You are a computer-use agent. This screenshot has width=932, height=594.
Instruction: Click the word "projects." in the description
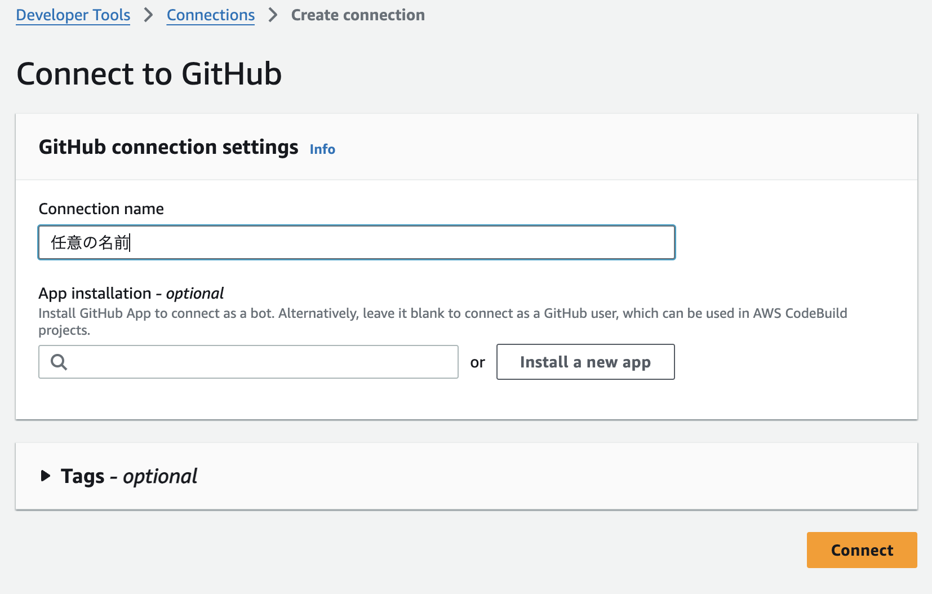coord(64,330)
